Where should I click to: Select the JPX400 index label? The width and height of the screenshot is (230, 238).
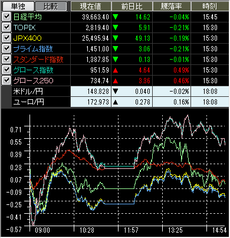coord(28,38)
